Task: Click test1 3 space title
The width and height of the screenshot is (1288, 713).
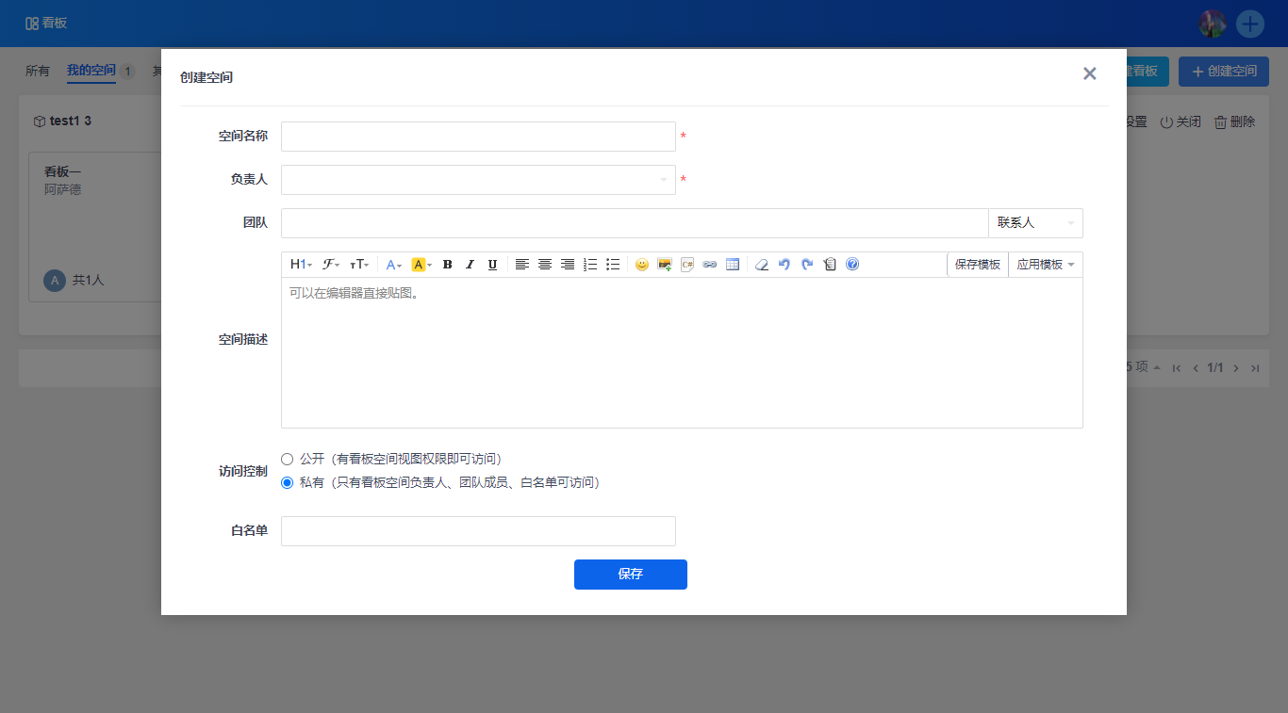Action: pos(71,121)
